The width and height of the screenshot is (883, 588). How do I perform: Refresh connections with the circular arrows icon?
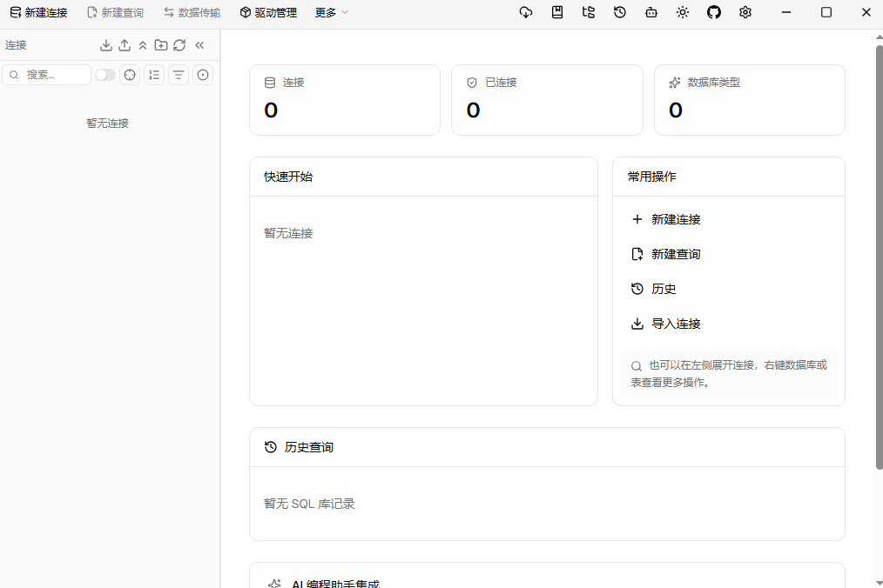click(179, 45)
